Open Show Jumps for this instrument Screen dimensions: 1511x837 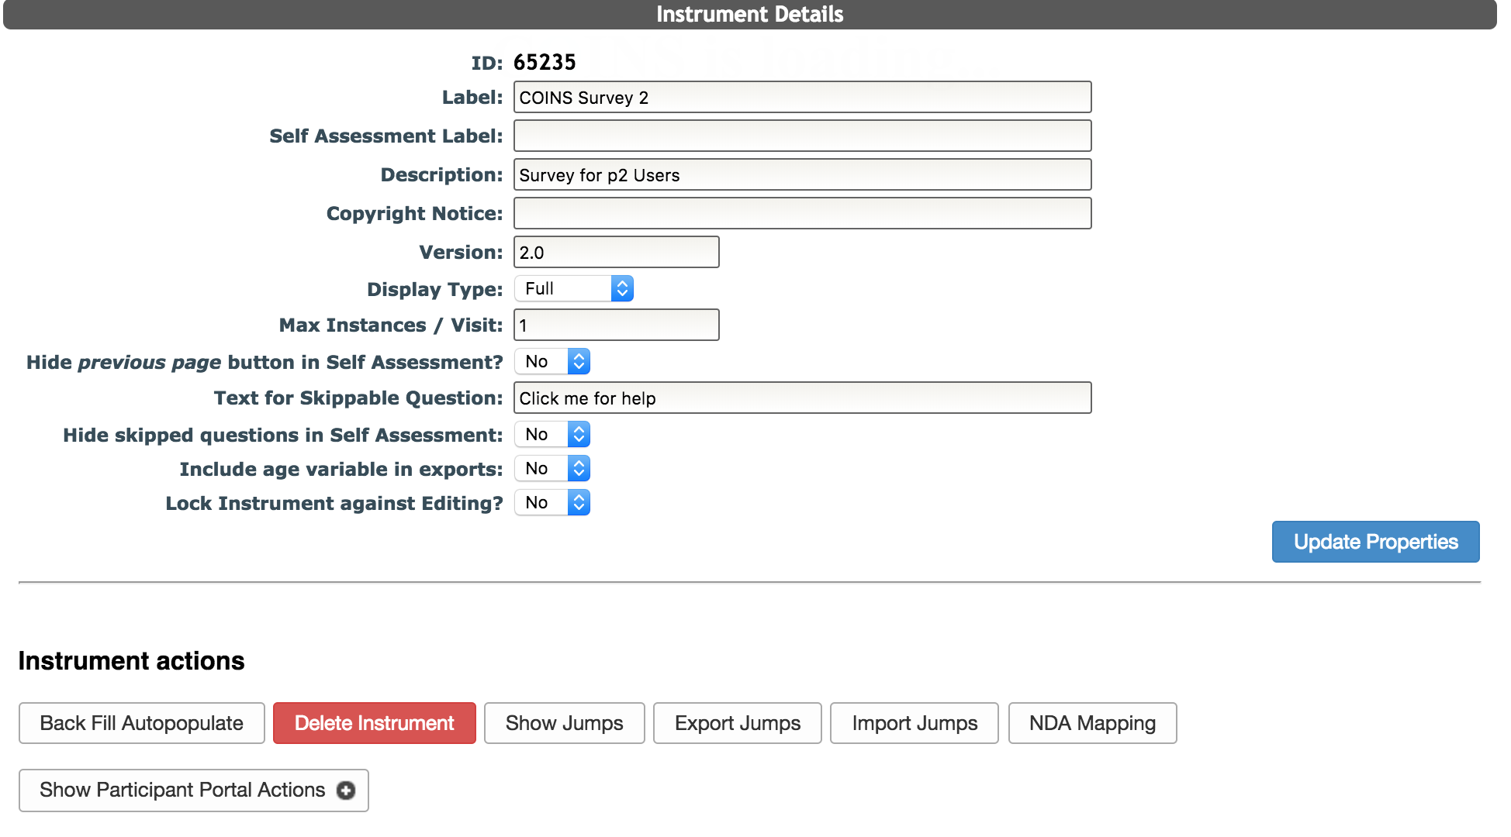coord(564,722)
